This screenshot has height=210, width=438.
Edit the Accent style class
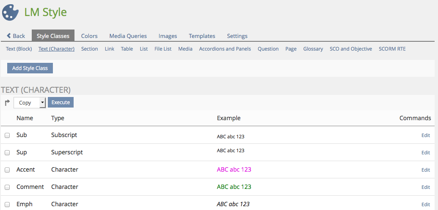tap(425, 170)
